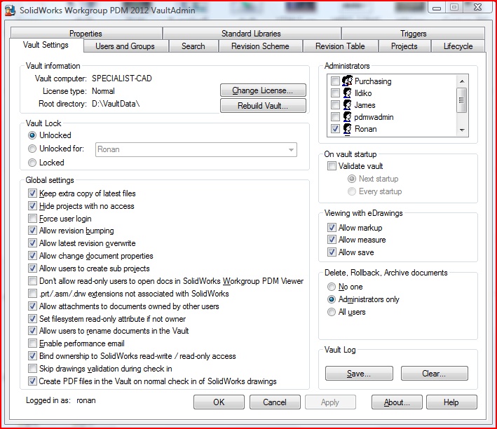The width and height of the screenshot is (497, 429).
Task: Open the Standard Libraries tab
Action: tap(251, 33)
